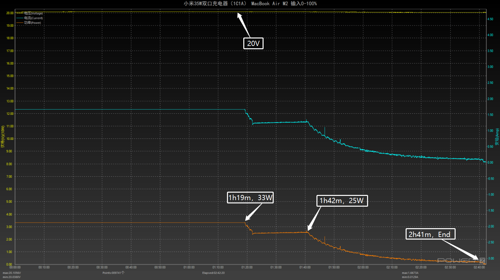Click the Elapsed:02:42:20 readout
The height and width of the screenshot is (280, 500).
click(213, 273)
